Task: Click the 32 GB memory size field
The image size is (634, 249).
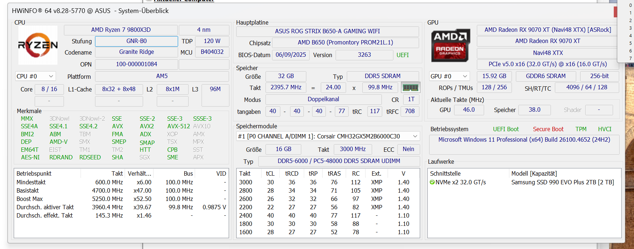Action: tap(286, 76)
